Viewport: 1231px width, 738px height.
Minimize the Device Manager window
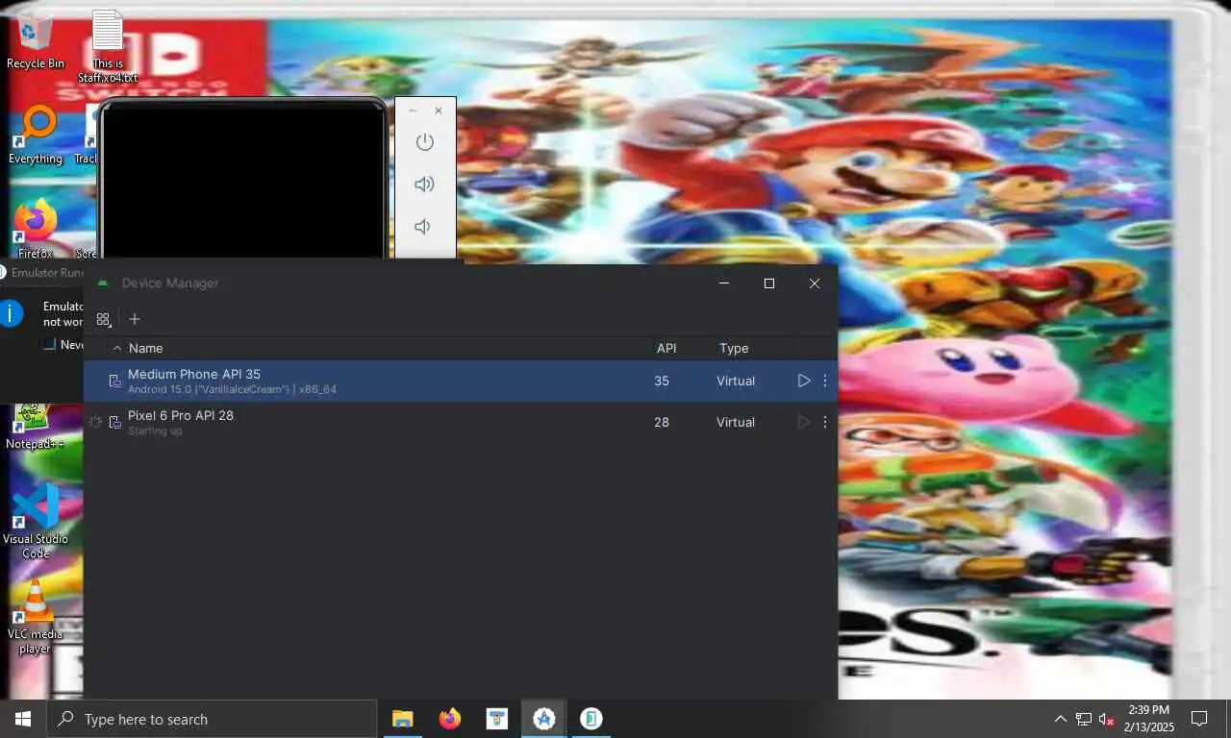coord(724,283)
